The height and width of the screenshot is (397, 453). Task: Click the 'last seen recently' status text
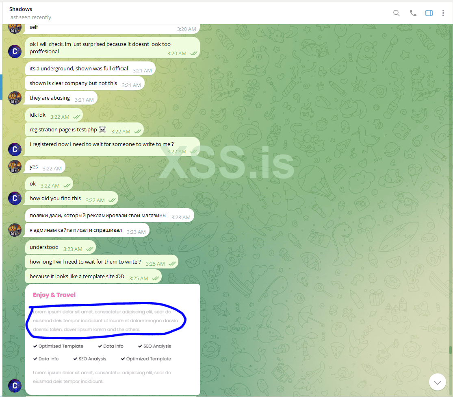(30, 17)
